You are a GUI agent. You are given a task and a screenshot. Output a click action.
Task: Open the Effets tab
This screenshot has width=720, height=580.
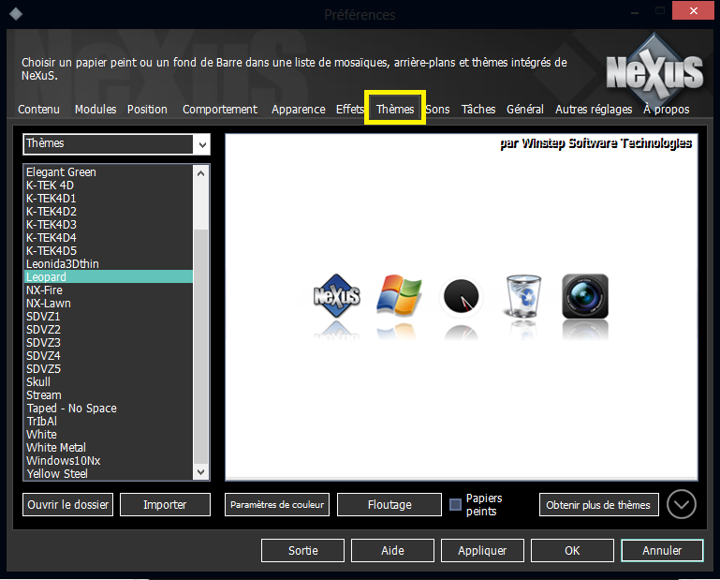coord(350,110)
